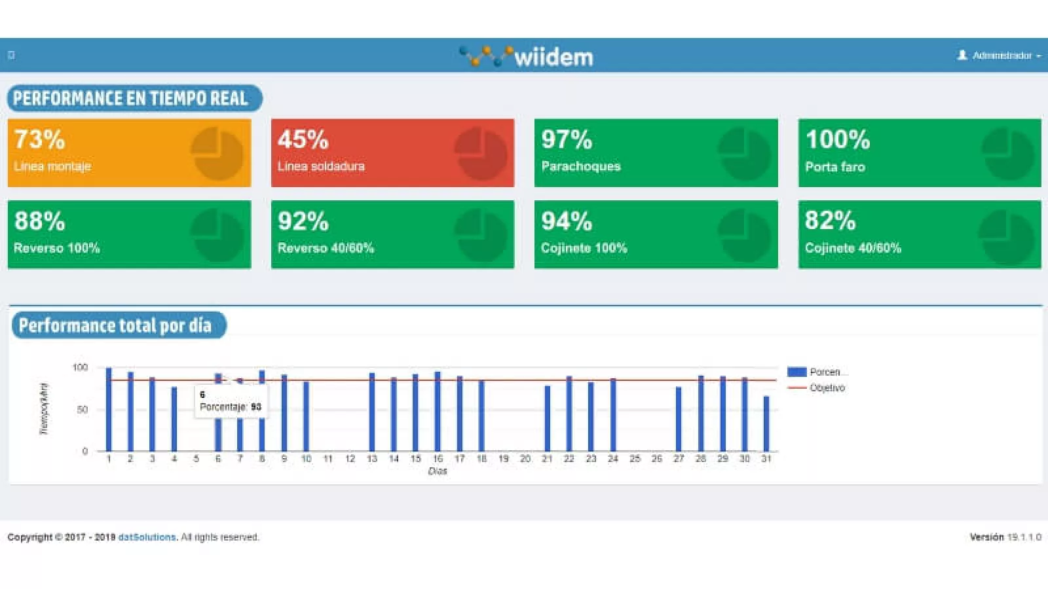Screen dimensions: 1048x589
Task: Open the Reverso 40/60% performance card
Action: (392, 234)
